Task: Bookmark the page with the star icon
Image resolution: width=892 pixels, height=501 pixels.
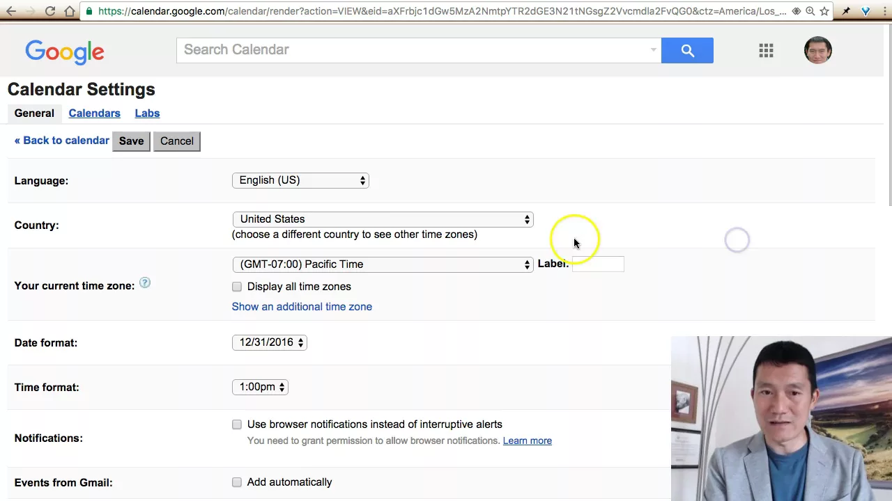Action: (825, 11)
